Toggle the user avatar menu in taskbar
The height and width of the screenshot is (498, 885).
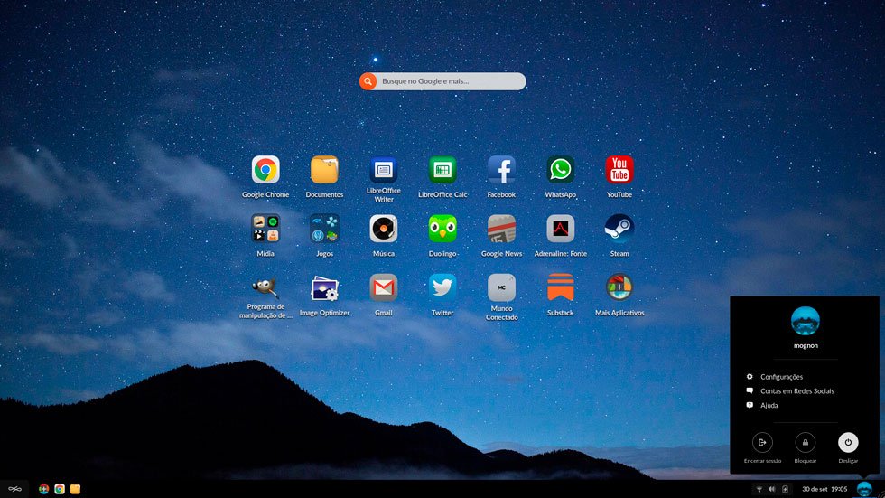tap(864, 489)
